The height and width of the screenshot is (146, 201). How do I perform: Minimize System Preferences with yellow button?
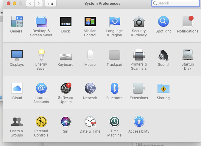pyautogui.click(x=15, y=3)
